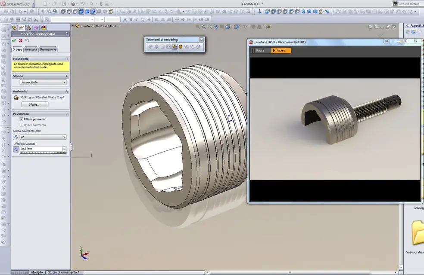Click the undo icon in title toolbar
424x275 pixels.
pos(82,4)
